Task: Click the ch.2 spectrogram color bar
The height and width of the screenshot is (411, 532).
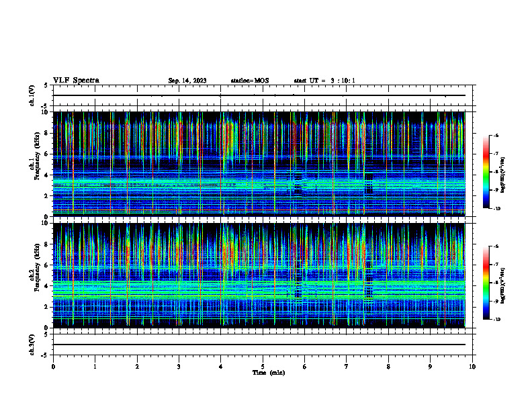Action: tap(486, 283)
